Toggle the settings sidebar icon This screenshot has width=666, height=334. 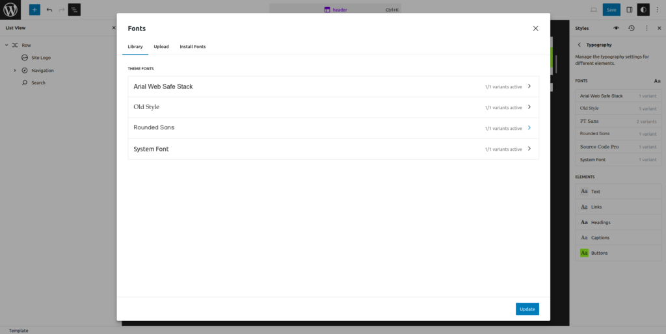(x=630, y=10)
